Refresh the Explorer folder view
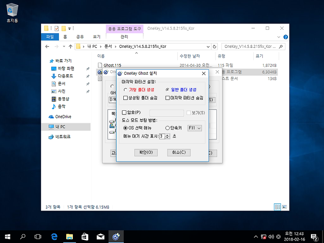 215,47
